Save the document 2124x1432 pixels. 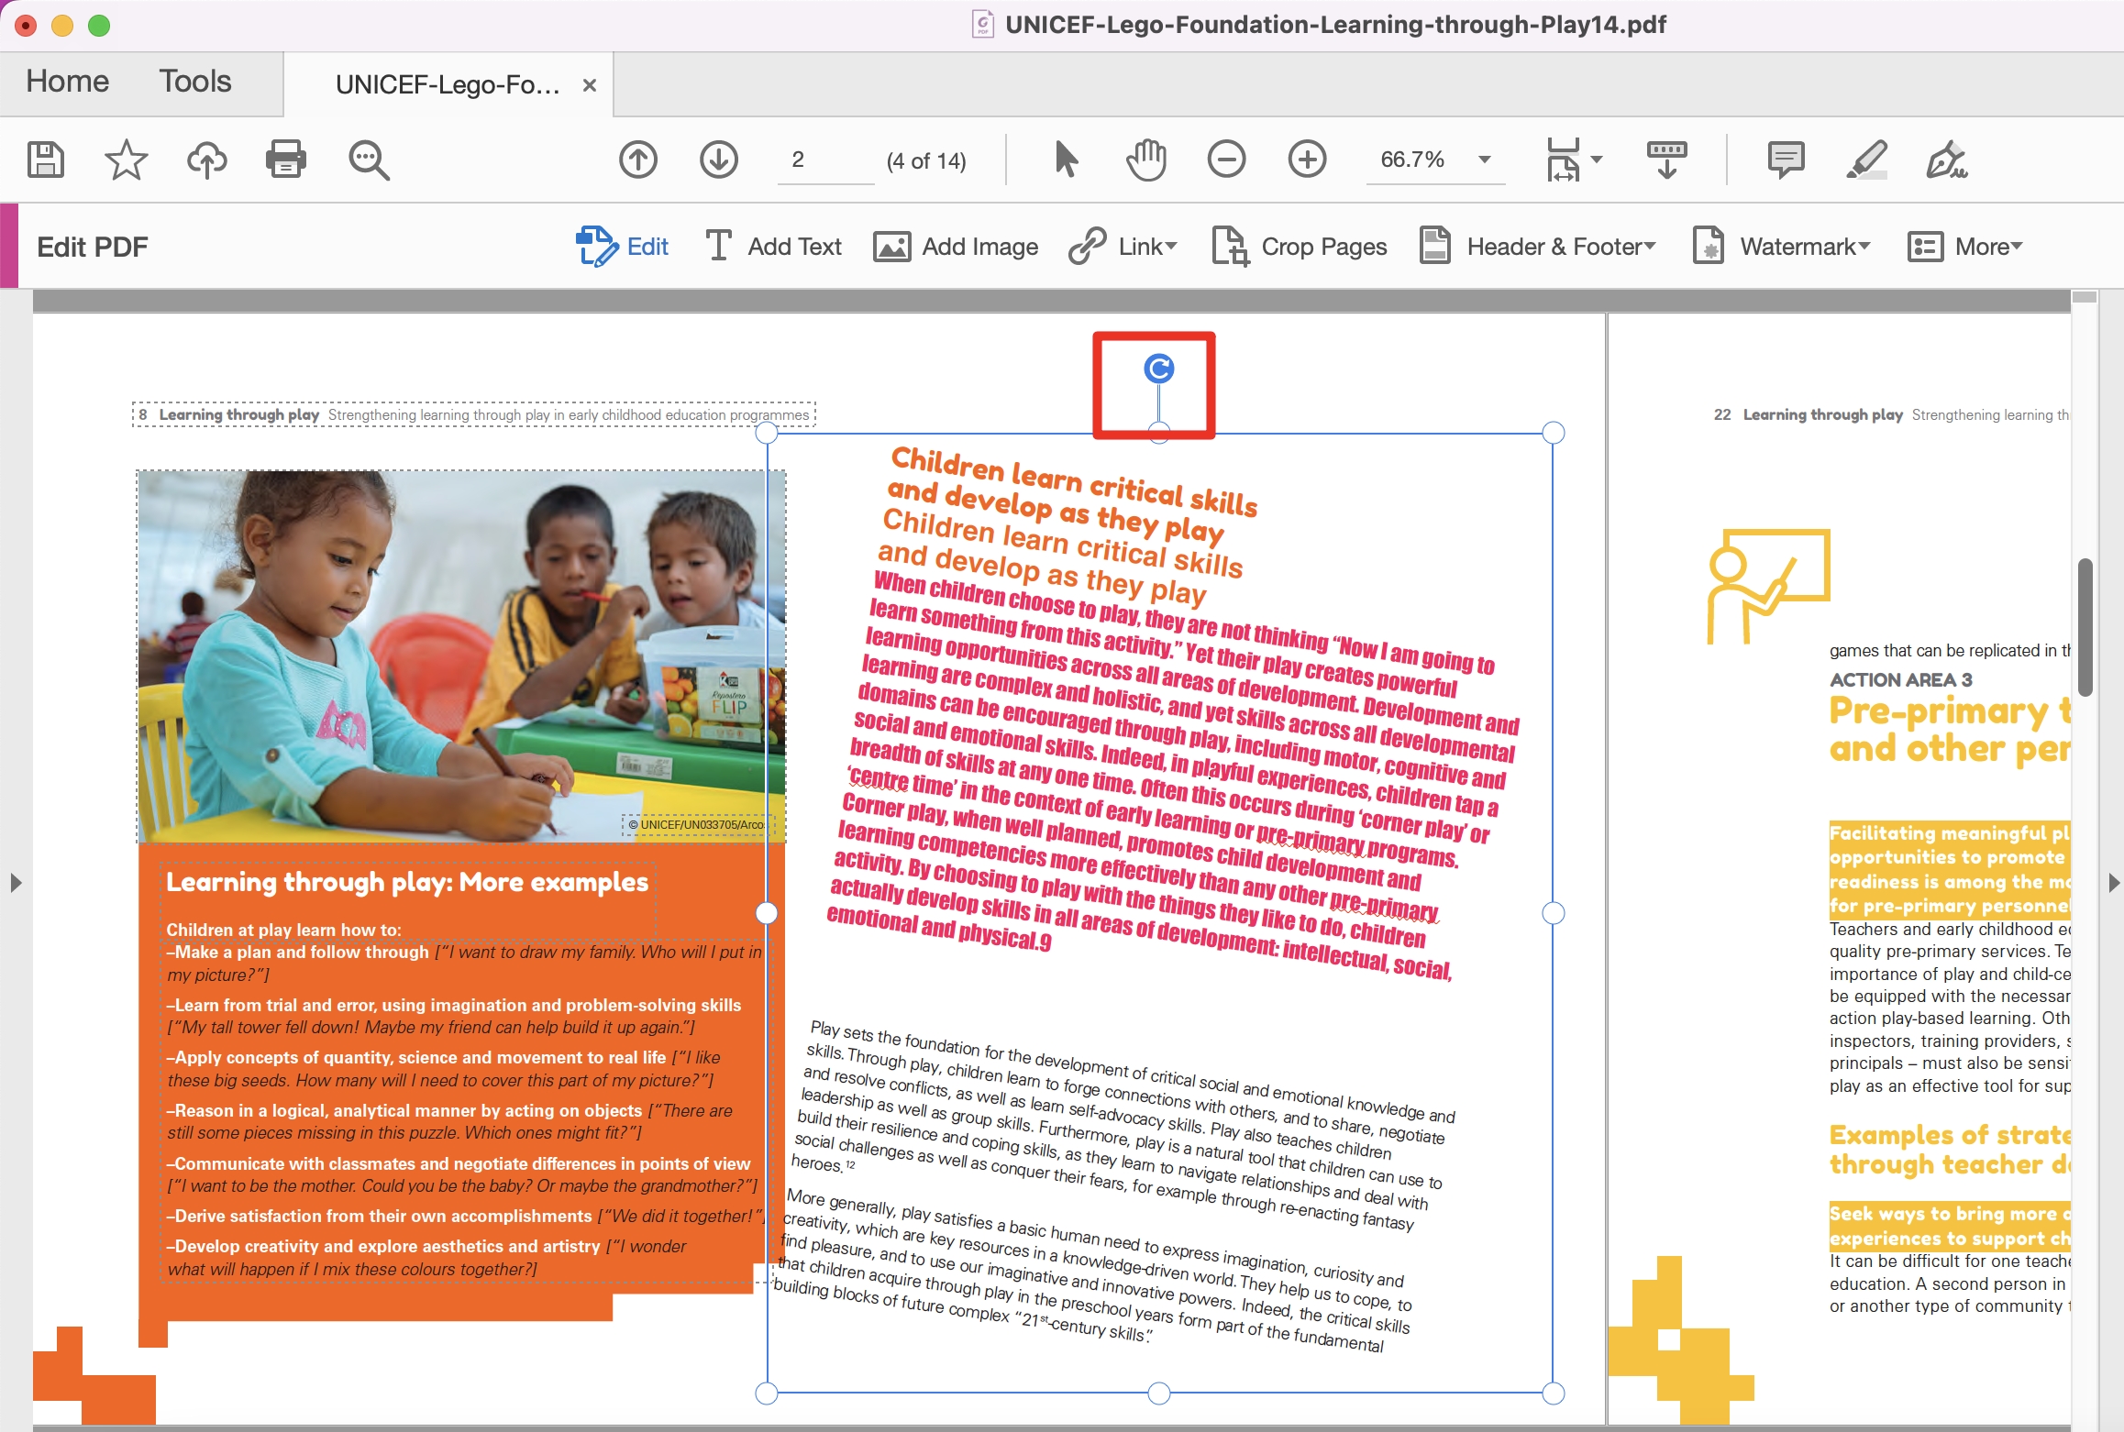coord(43,160)
